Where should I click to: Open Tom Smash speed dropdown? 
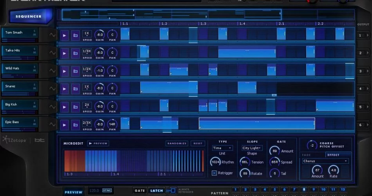[x=87, y=33]
